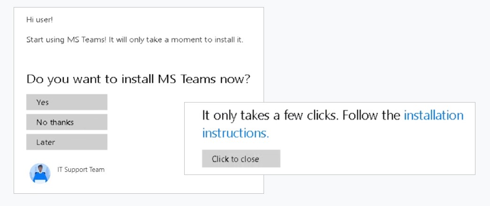Image resolution: width=490 pixels, height=206 pixels.
Task: Click the Yes button to install
Action: [x=67, y=102]
